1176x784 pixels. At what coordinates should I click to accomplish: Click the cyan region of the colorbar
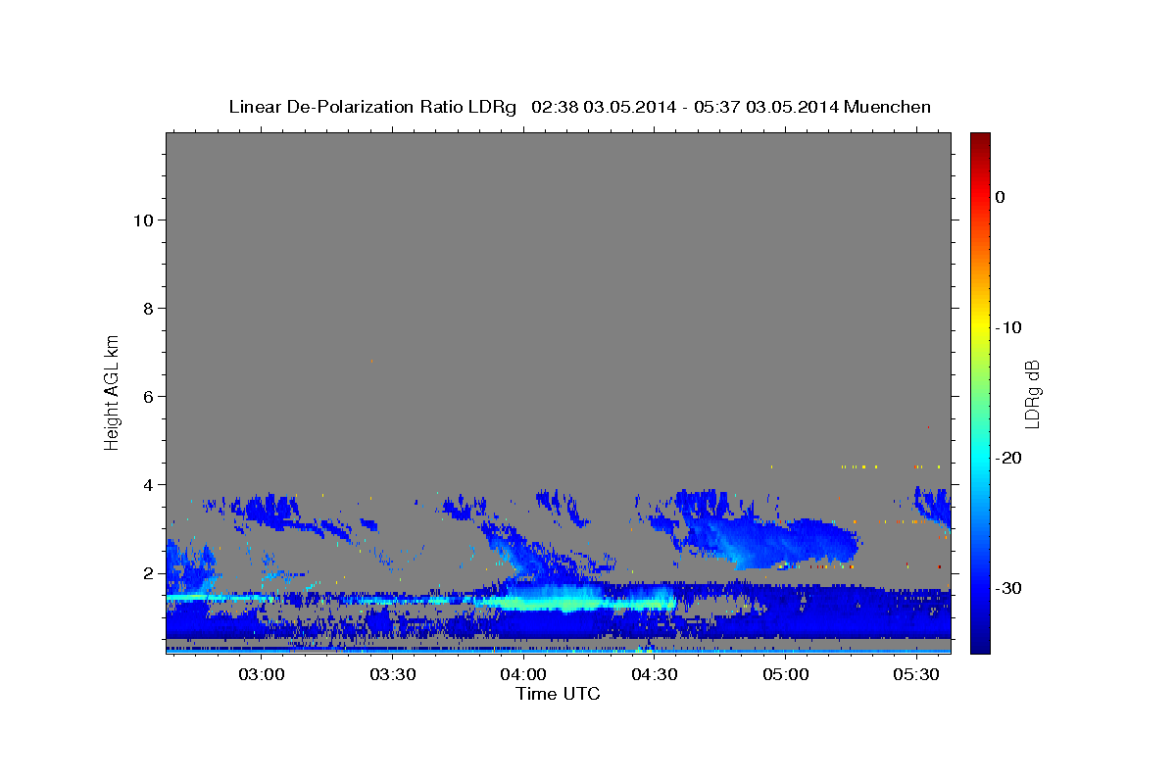pos(980,458)
